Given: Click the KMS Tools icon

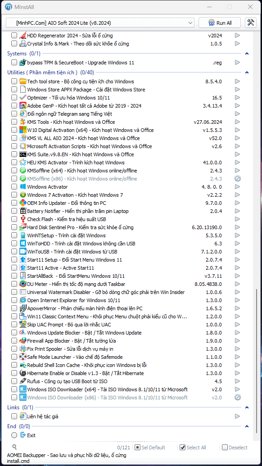Looking at the screenshot, I should pos(23,122).
